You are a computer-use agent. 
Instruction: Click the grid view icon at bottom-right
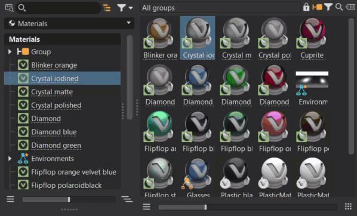tap(348, 206)
